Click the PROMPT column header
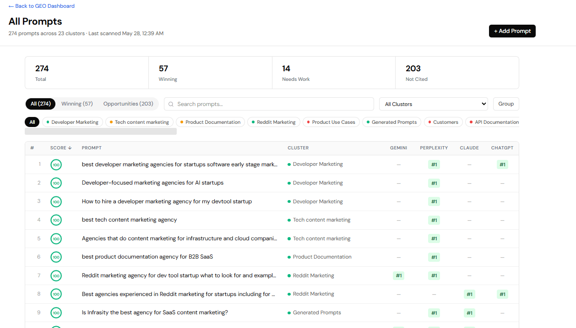Image resolution: width=576 pixels, height=328 pixels. (92, 148)
